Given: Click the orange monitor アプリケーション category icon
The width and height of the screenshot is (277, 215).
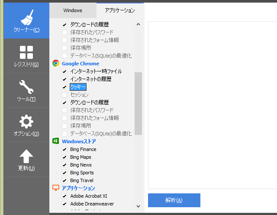Looking at the screenshot, I should tap(56, 188).
